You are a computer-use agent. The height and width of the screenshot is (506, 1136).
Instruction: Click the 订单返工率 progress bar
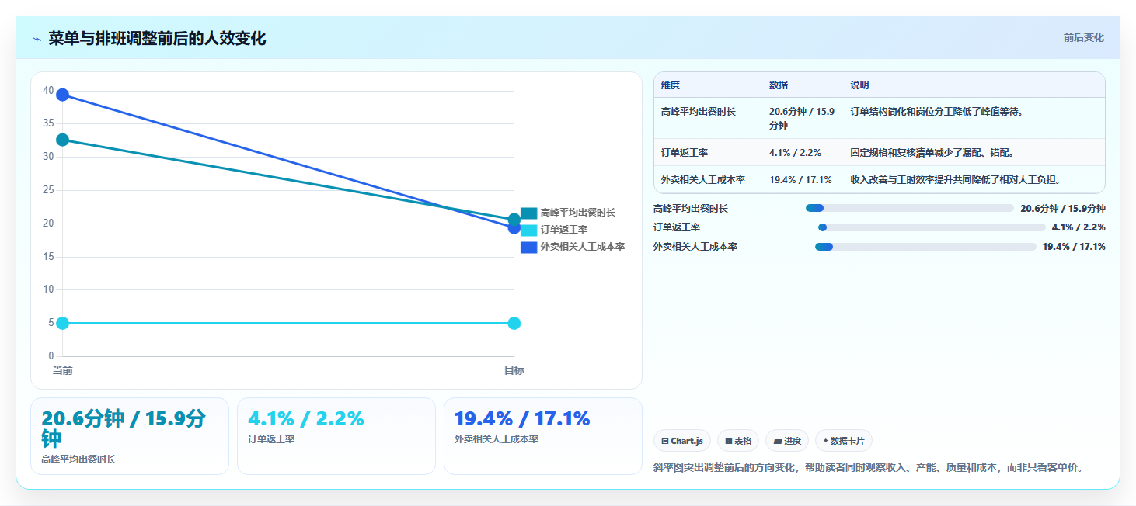932,227
